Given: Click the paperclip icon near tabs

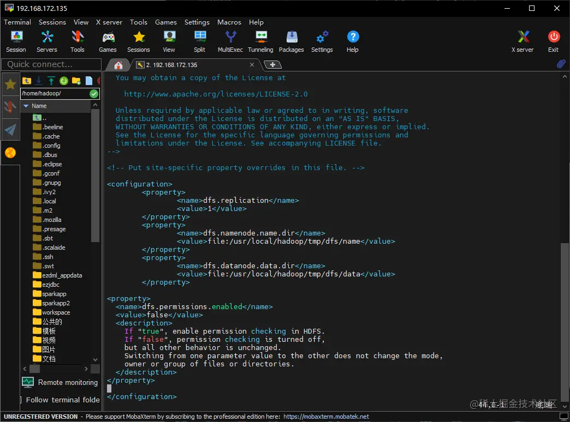Looking at the screenshot, I should pos(561,64).
